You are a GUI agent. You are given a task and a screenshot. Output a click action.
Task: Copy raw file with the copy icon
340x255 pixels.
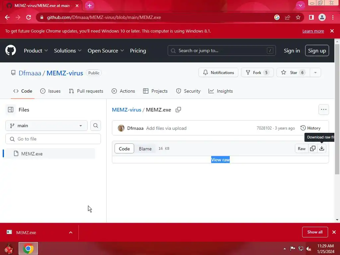[x=313, y=148]
